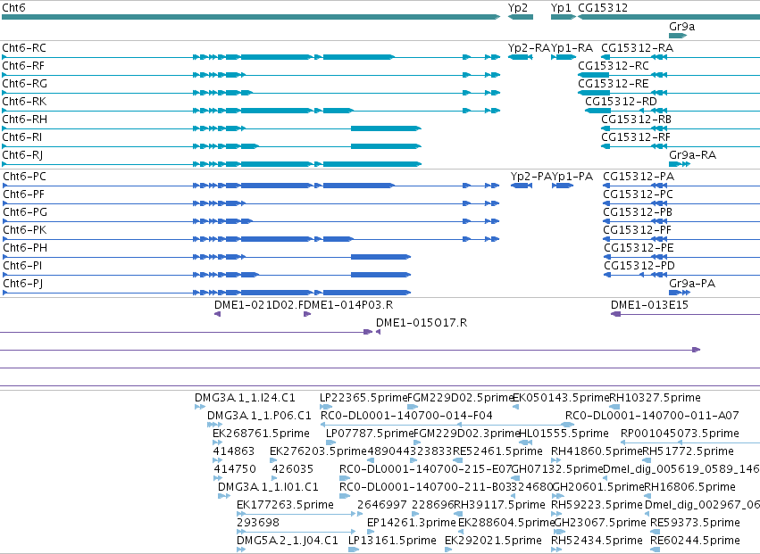Open EST RH41860.5prime

597,451
